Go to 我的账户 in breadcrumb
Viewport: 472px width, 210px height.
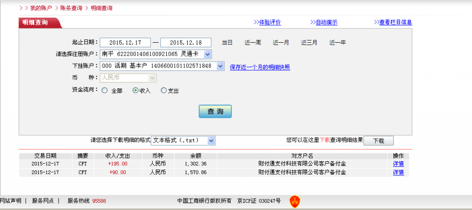pyautogui.click(x=41, y=8)
